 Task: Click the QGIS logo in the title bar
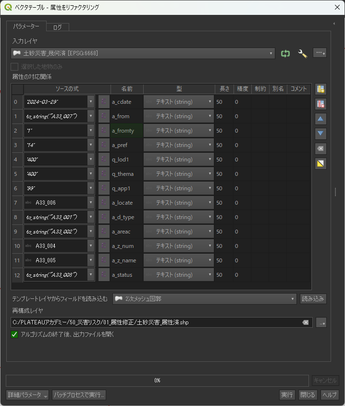8,7
